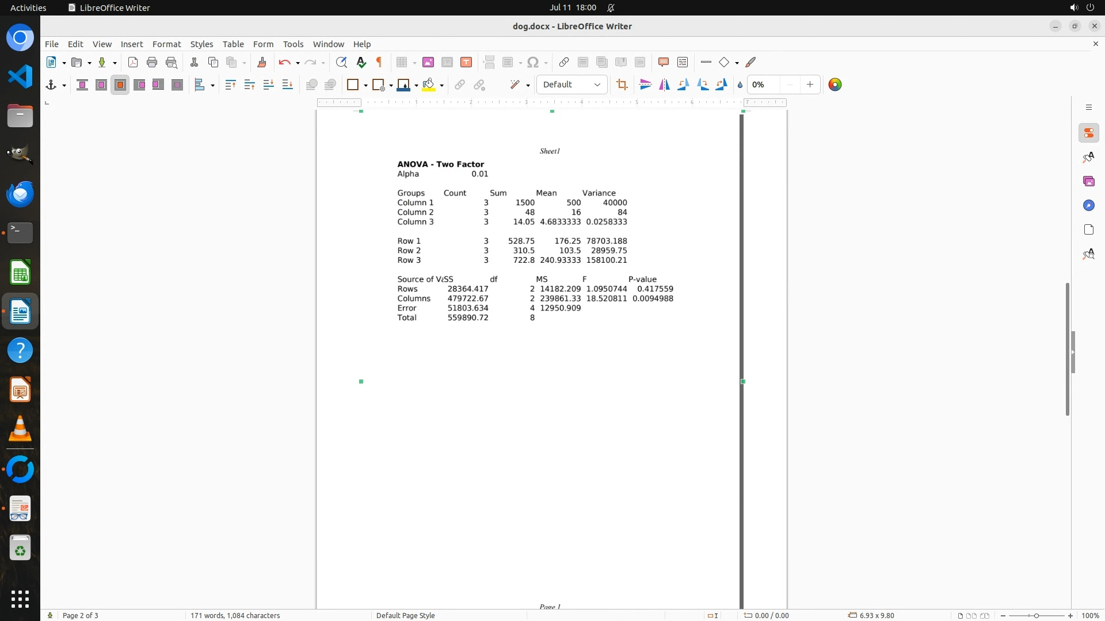This screenshot has width=1105, height=621.
Task: Open the sidebar Gallery panel
Action: coord(1088,181)
